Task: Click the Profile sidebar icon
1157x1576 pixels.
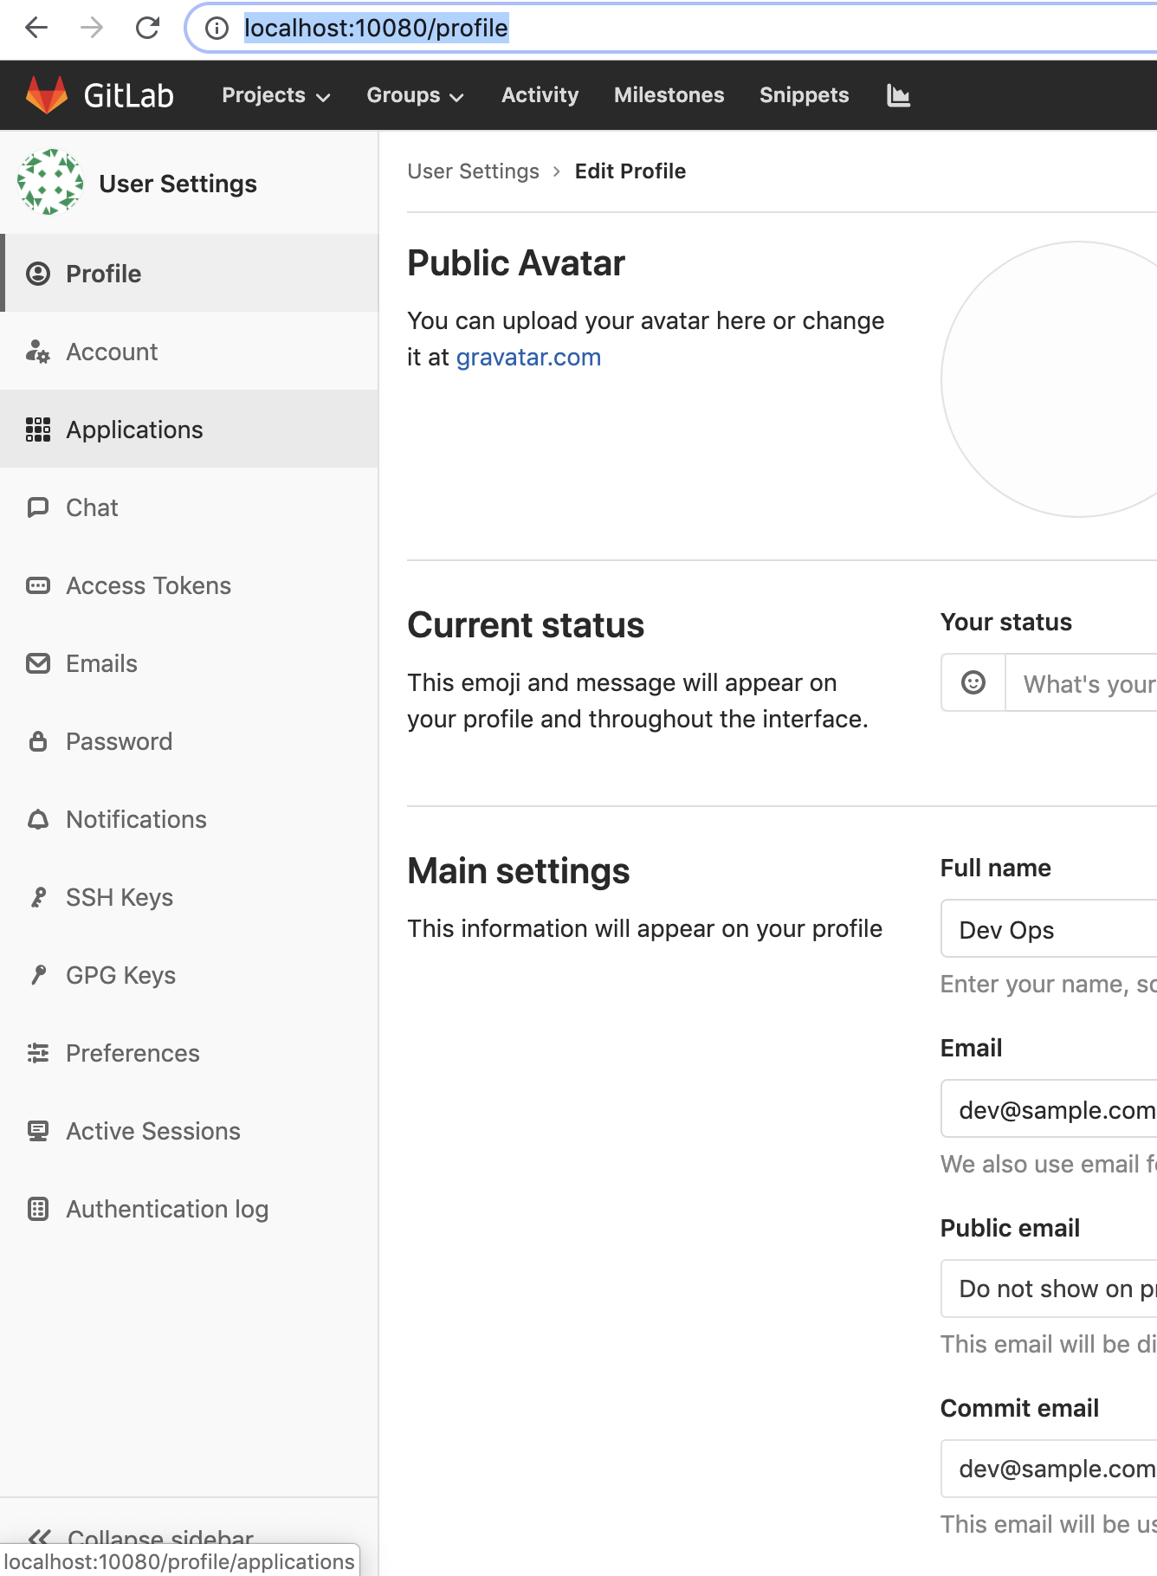Action: [38, 274]
